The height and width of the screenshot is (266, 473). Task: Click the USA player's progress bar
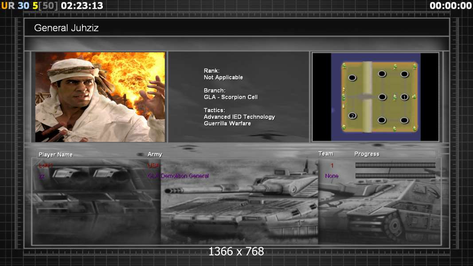click(x=395, y=165)
